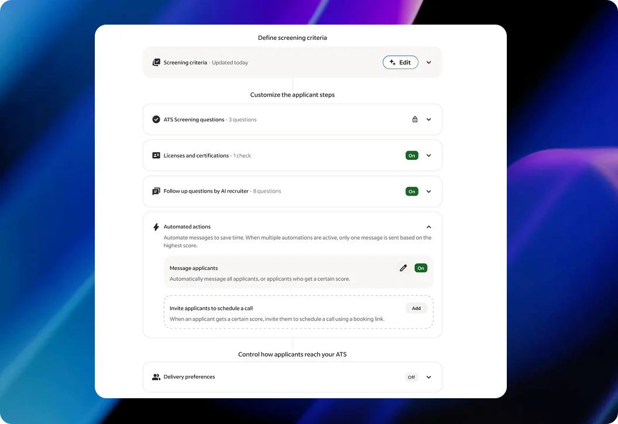Click the Follow up questions chat icon
This screenshot has width=618, height=424.
click(x=156, y=192)
